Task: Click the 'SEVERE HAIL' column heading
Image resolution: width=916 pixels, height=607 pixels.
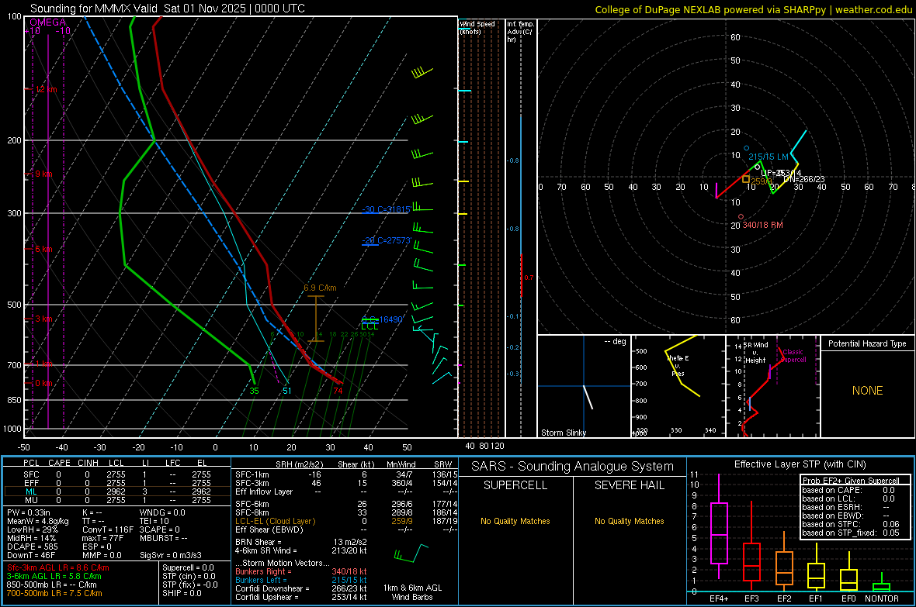Action: pyautogui.click(x=629, y=485)
